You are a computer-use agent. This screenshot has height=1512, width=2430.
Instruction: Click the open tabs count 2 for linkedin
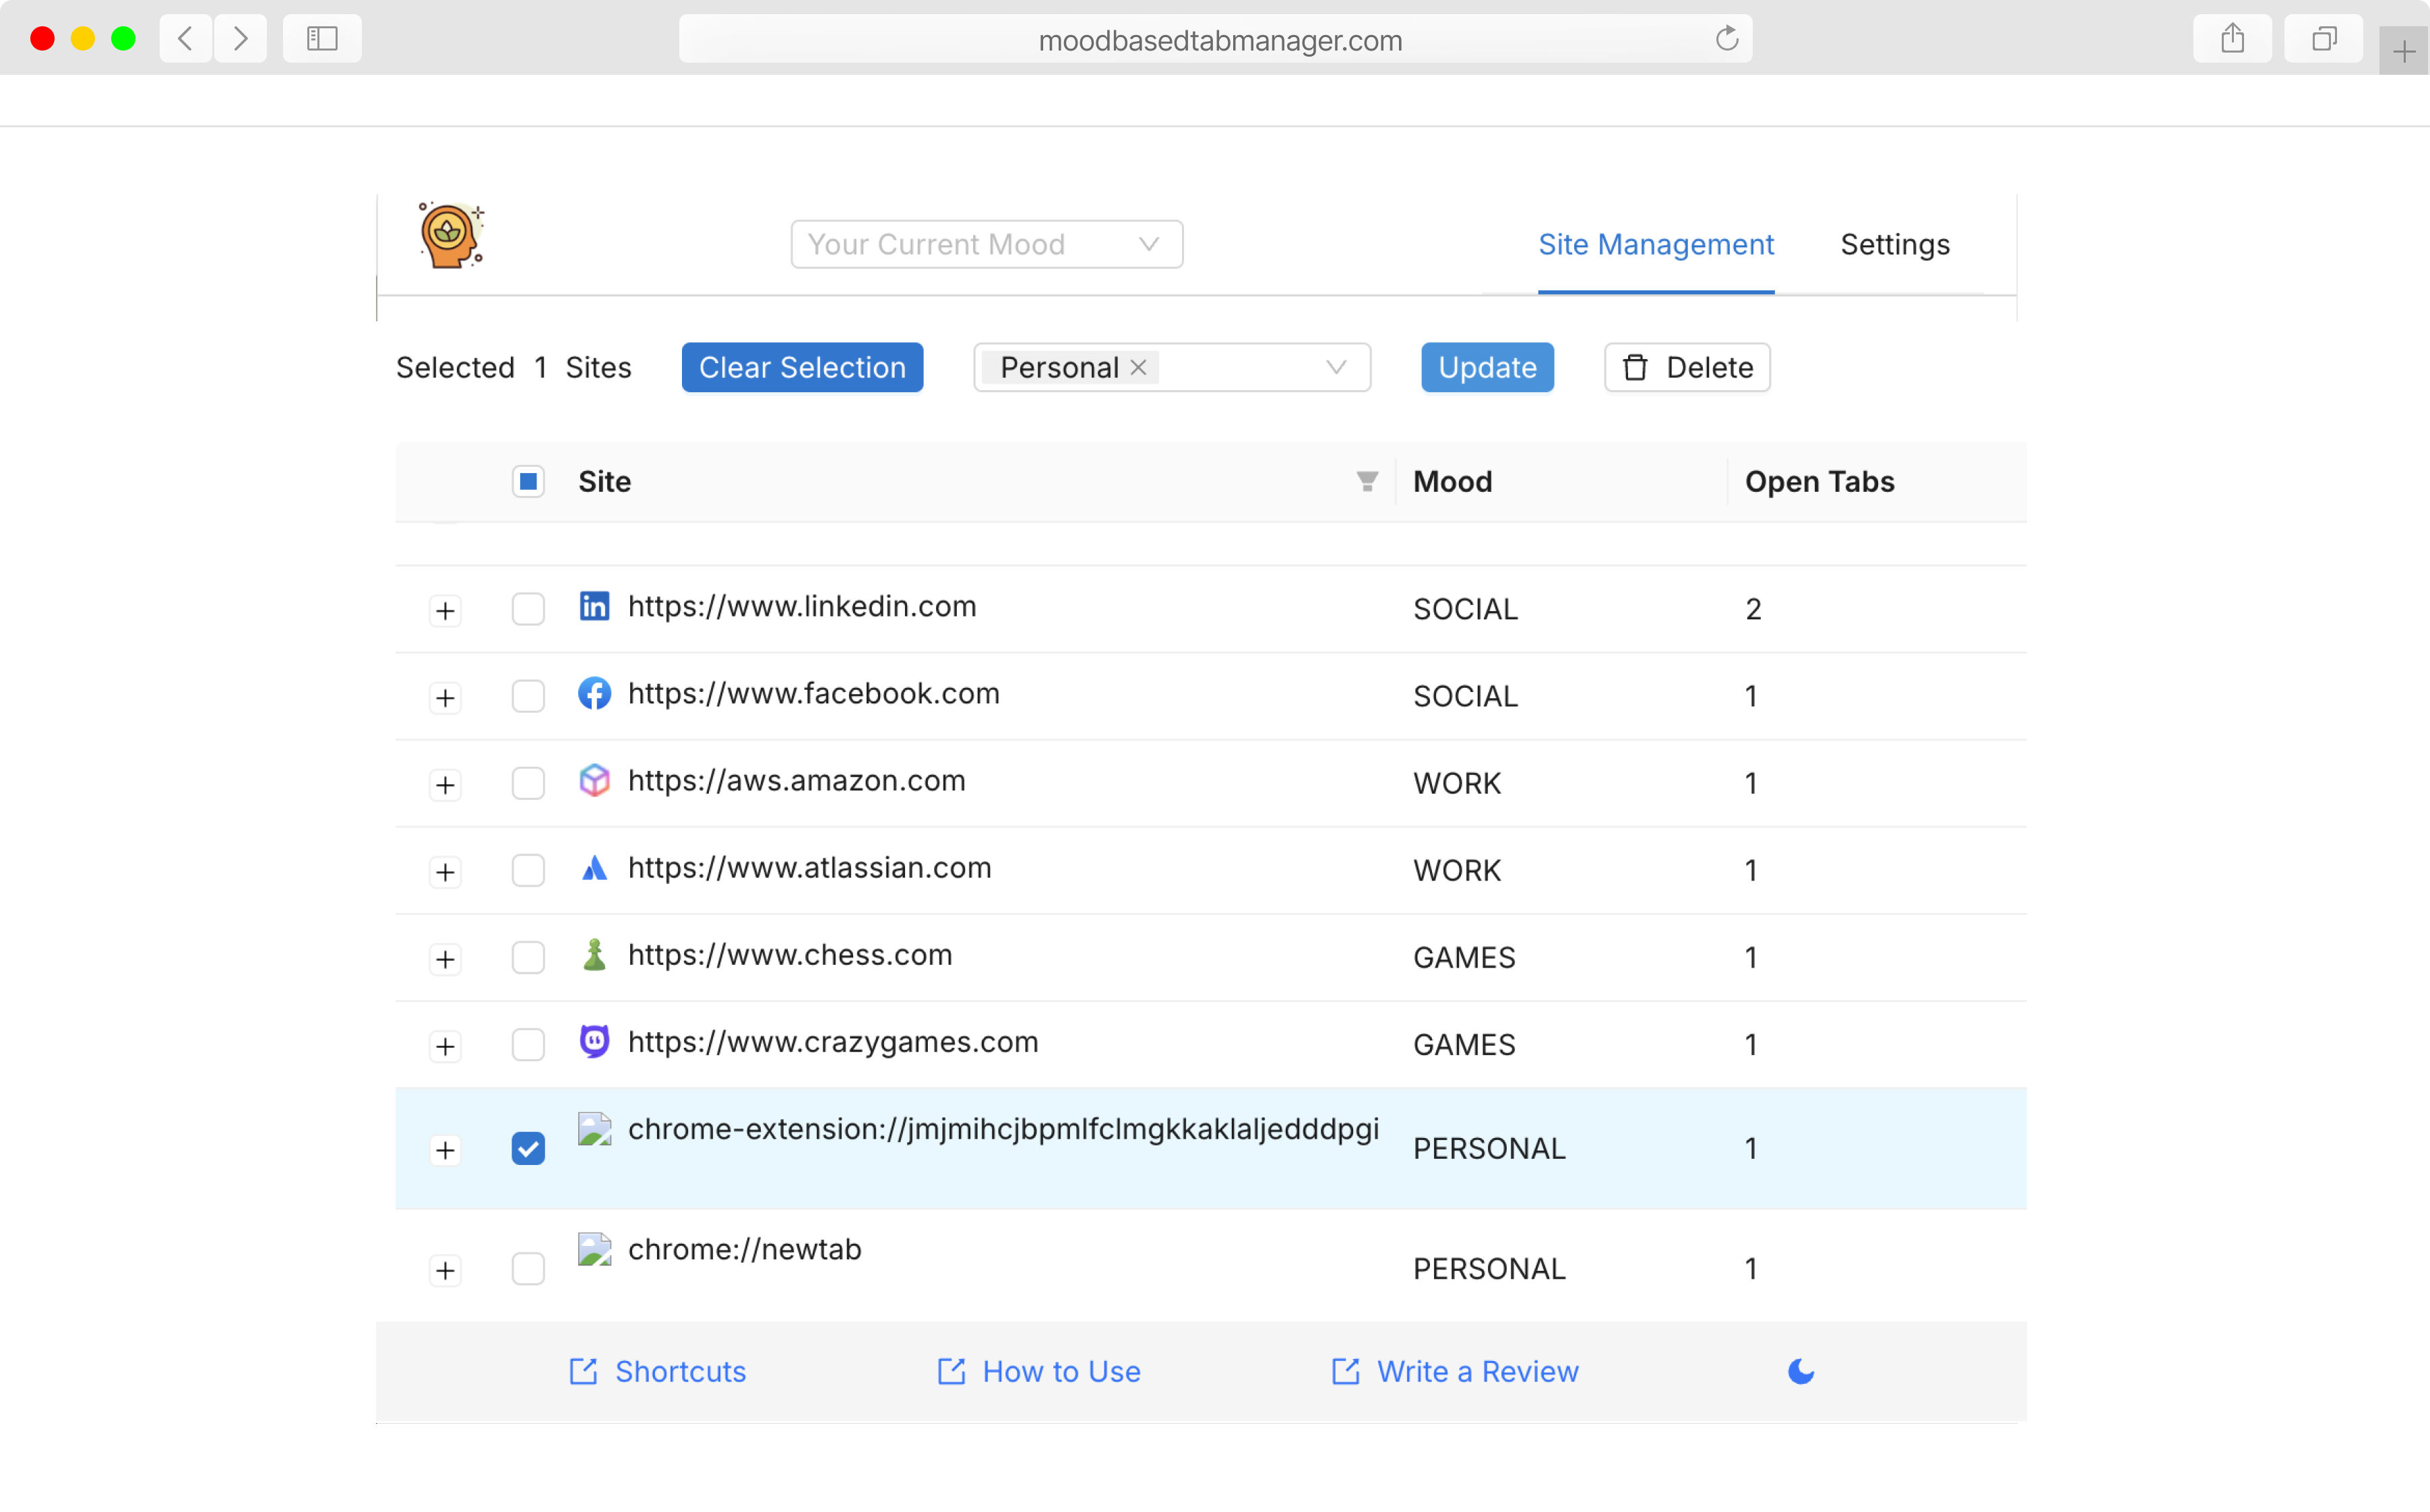1752,609
